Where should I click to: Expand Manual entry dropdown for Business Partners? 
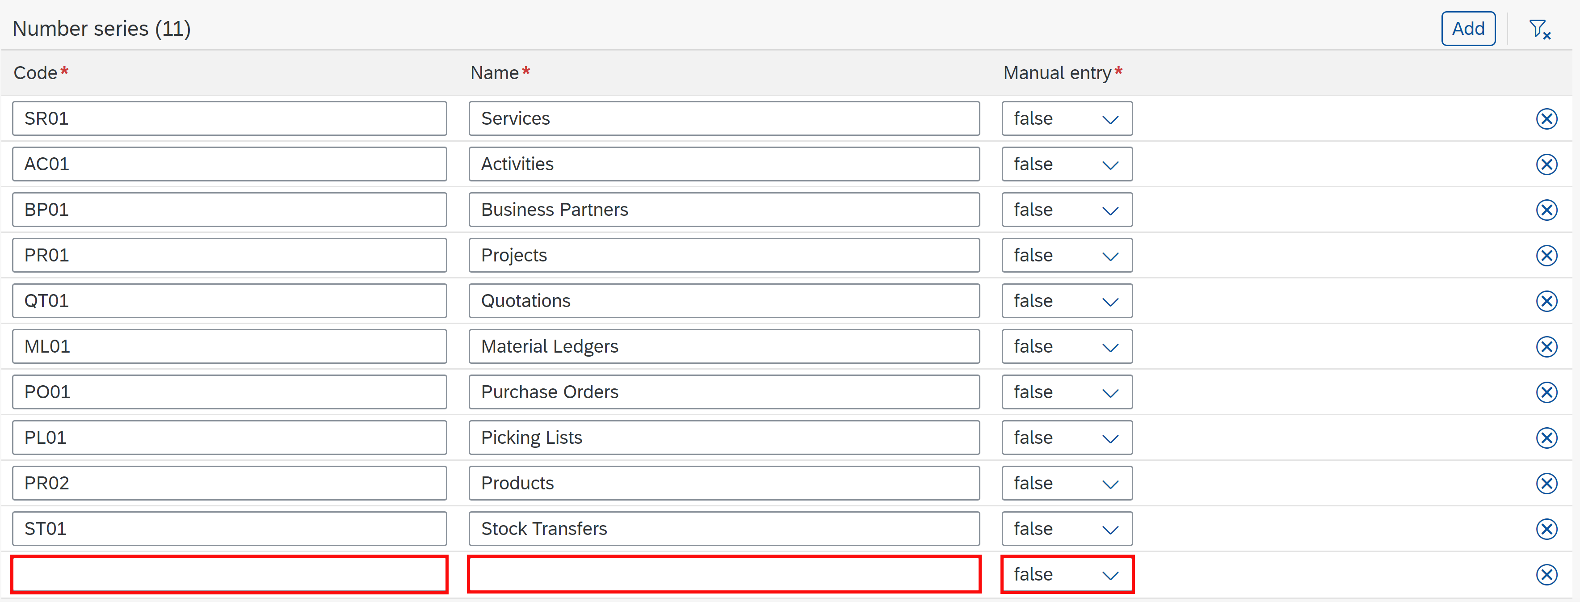pos(1067,210)
